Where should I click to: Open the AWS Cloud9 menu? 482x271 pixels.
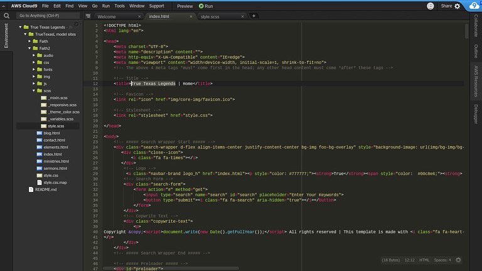pyautogui.click(x=24, y=6)
